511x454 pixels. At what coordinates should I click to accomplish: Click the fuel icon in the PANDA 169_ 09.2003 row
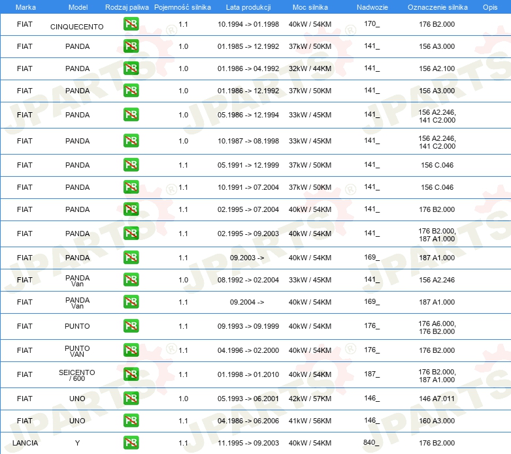131,257
